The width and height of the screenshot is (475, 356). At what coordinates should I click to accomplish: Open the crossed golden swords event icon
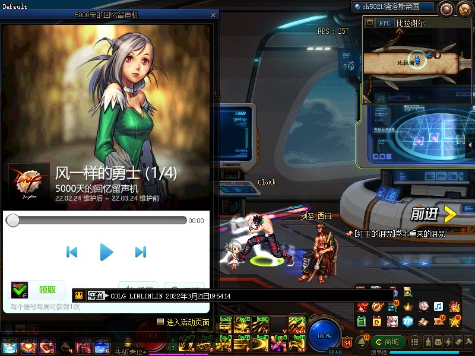pos(454,322)
